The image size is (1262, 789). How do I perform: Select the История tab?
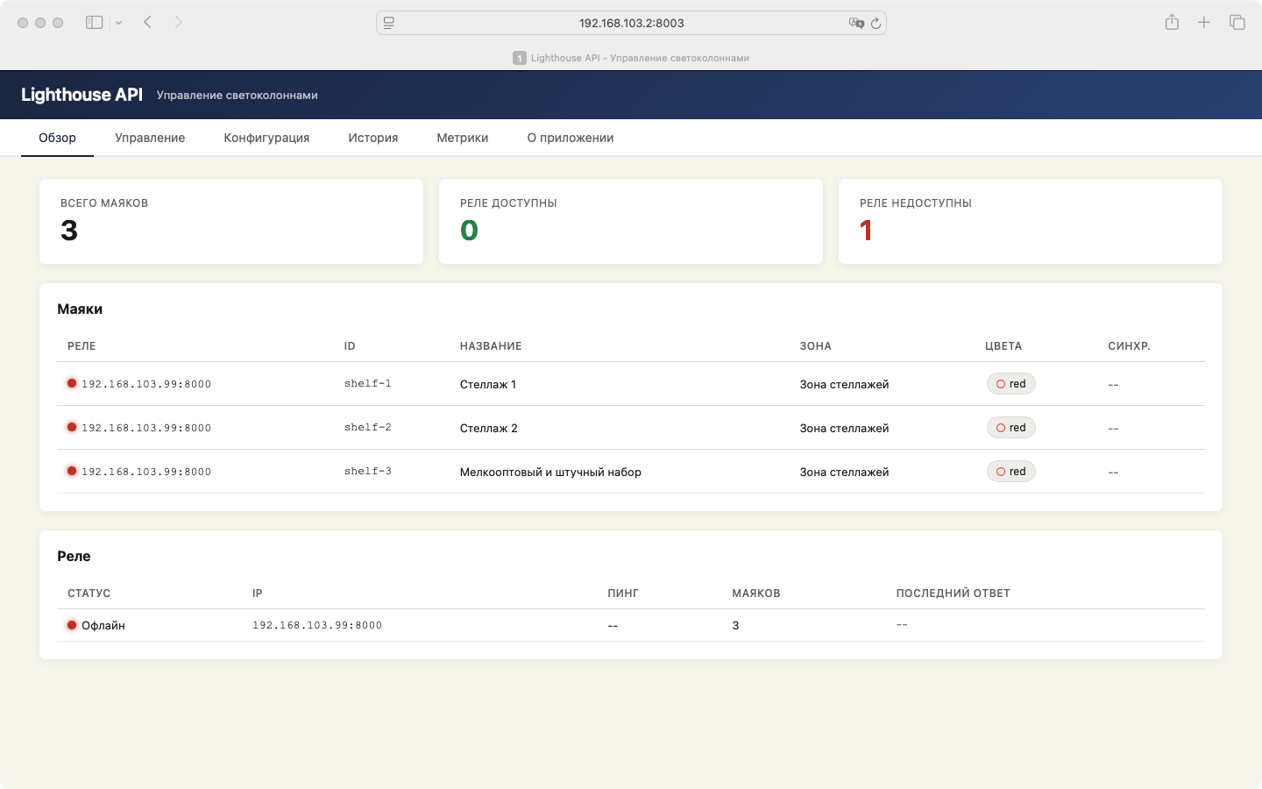click(x=372, y=138)
